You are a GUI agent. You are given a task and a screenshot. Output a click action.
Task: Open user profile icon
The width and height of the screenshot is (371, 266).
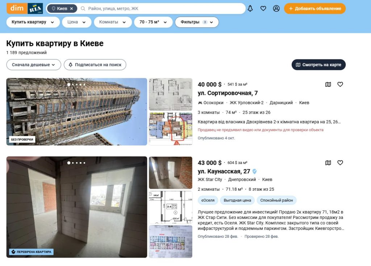pos(276,8)
